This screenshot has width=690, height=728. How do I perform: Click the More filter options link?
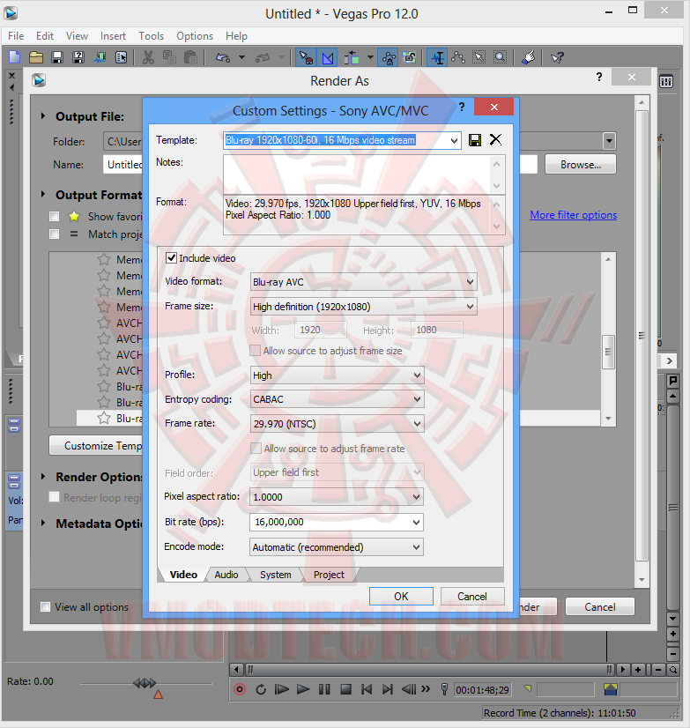click(x=574, y=215)
